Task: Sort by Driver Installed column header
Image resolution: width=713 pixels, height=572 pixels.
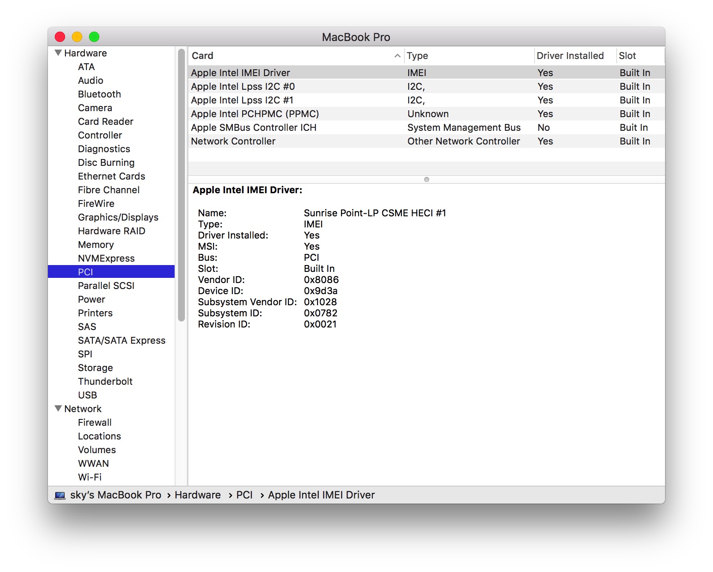Action: (x=575, y=56)
